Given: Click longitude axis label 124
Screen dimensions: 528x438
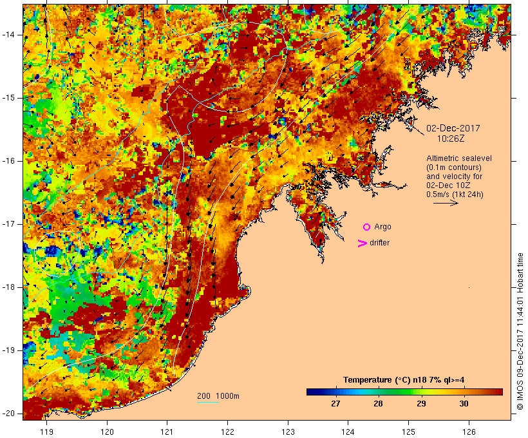Looking at the screenshot, I should point(348,432).
